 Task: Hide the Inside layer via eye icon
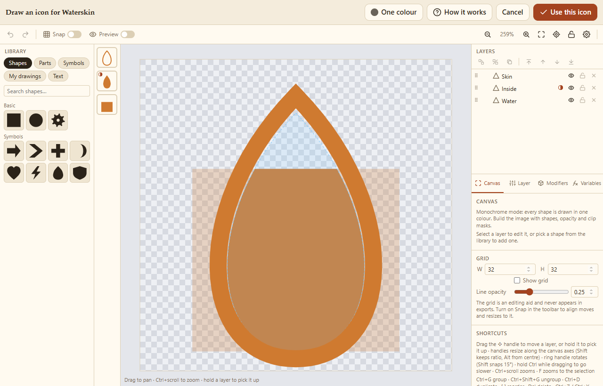(x=571, y=88)
